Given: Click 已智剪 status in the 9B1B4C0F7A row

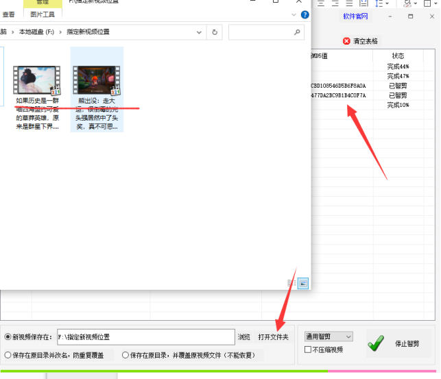Looking at the screenshot, I should (398, 95).
